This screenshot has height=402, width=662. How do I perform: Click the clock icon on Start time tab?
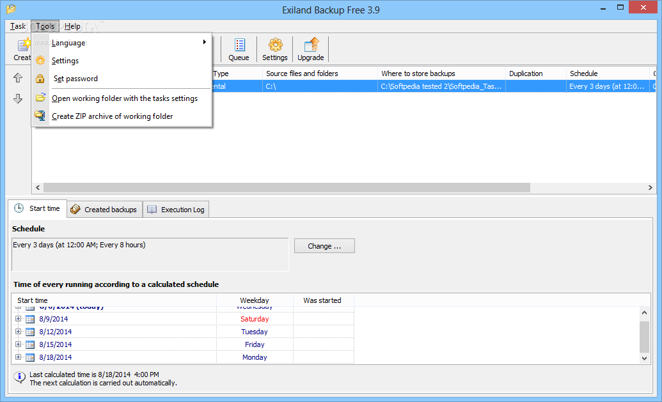pos(19,208)
